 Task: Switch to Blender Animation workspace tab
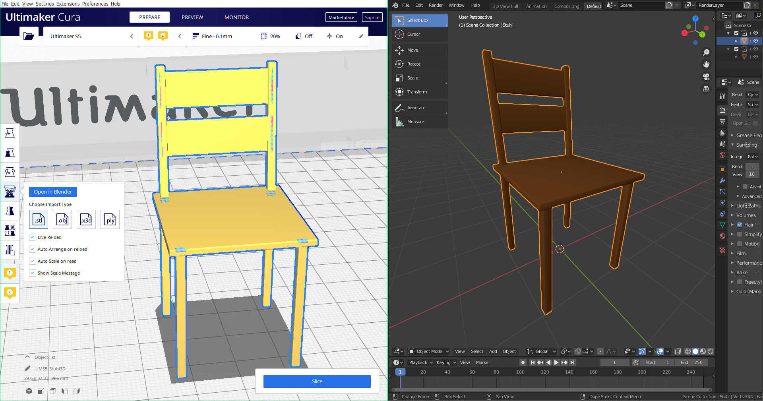[536, 6]
